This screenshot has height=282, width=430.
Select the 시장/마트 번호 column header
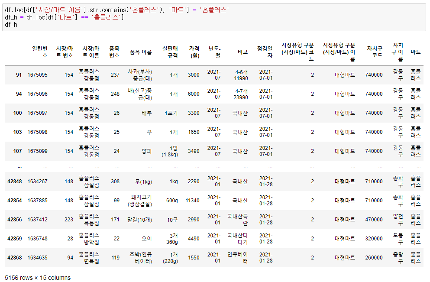pyautogui.click(x=65, y=52)
